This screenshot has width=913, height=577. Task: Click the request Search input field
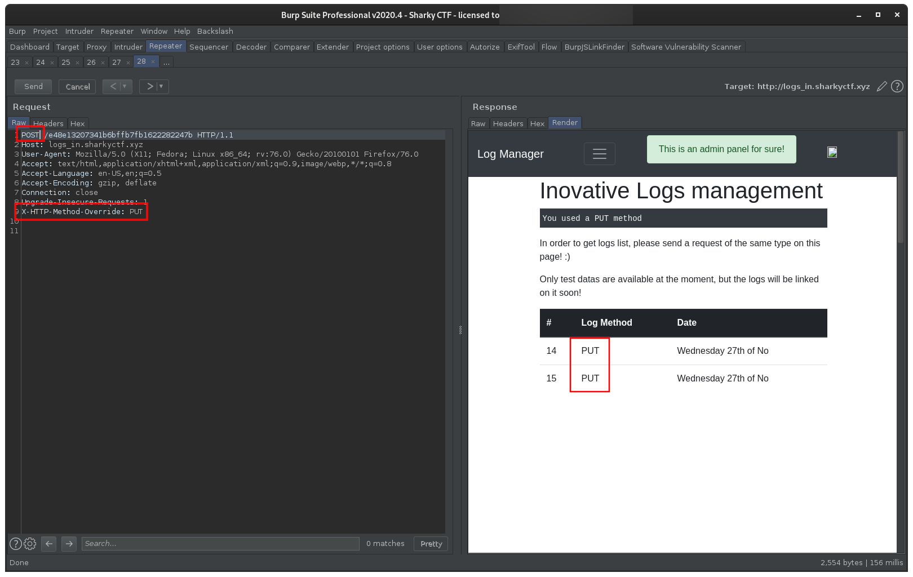pos(220,544)
